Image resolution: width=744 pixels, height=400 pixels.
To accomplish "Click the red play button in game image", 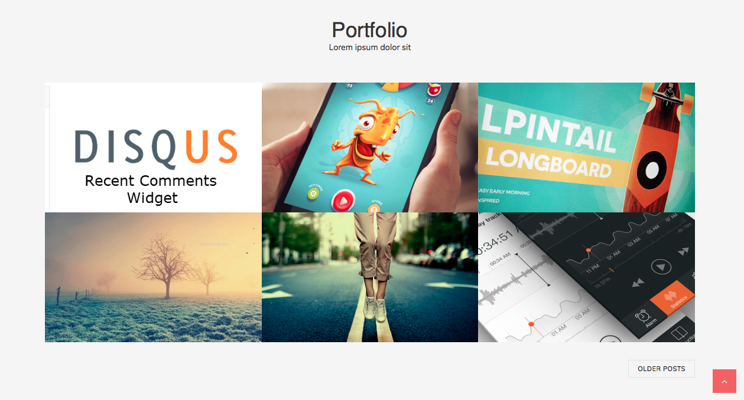I will pyautogui.click(x=342, y=201).
